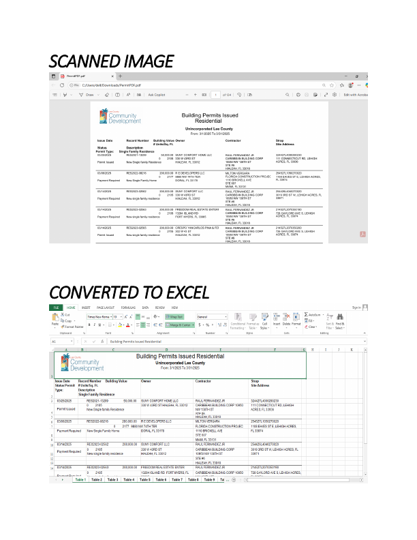Click Delete cells button
417x540 pixels.
pos(286,319)
